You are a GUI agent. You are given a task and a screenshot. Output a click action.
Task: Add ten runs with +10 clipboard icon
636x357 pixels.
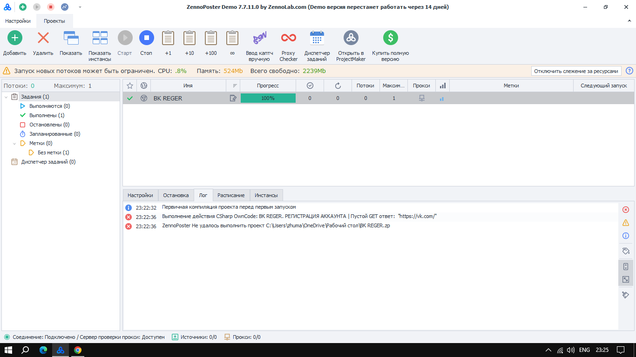(189, 38)
